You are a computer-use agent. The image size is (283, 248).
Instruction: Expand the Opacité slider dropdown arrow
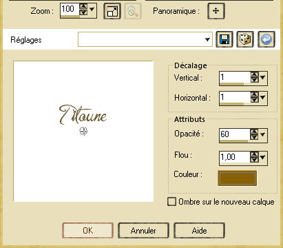coord(262,134)
